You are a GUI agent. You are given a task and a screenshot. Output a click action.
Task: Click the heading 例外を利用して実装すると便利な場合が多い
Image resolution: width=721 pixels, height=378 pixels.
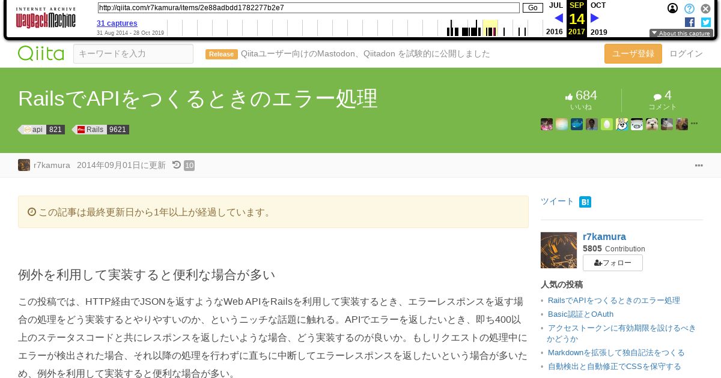point(147,275)
